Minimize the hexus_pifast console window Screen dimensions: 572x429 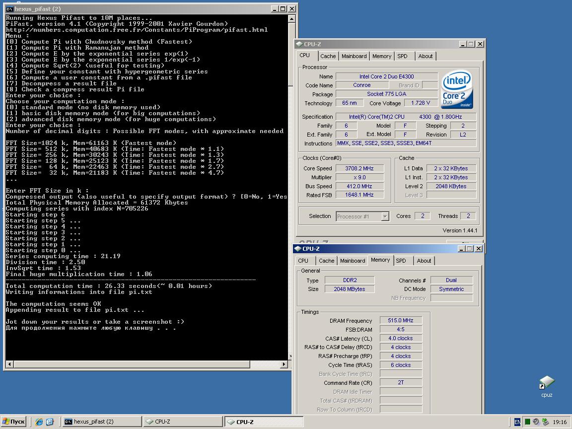(x=275, y=9)
